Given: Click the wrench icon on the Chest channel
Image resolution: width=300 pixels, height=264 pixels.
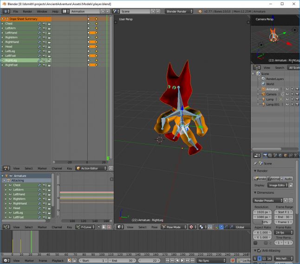Looking at the screenshot, I should [39, 23].
